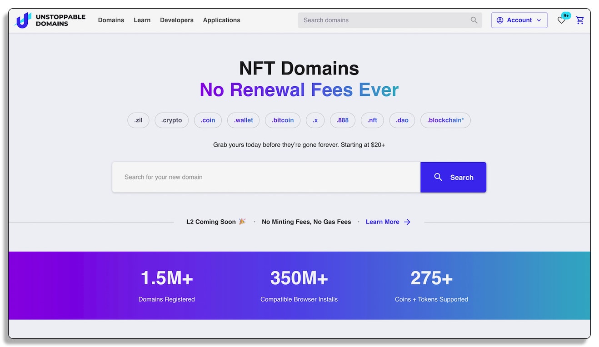Click the 1.5M+ Domains Registered stat
Screen dimensions: 599x347
[167, 285]
